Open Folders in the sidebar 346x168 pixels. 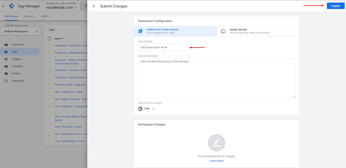pyautogui.click(x=16, y=74)
